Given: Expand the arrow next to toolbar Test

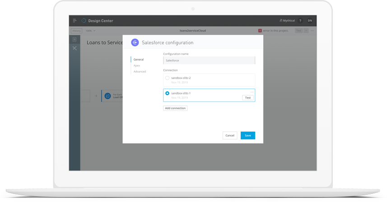Looking at the screenshot, I should 306,31.
